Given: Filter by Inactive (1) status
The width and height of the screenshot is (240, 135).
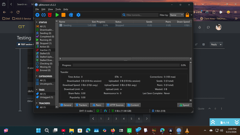Looking at the screenshot, I should [45, 50].
